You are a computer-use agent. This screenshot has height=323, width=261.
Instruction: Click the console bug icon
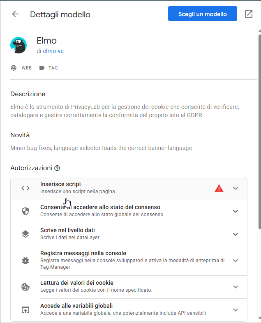(25, 261)
